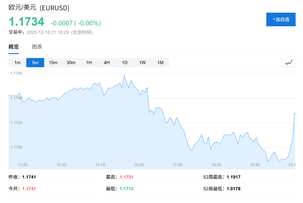Switch chart to 15m interval
This screenshot has width=303, height=203.
click(x=53, y=63)
